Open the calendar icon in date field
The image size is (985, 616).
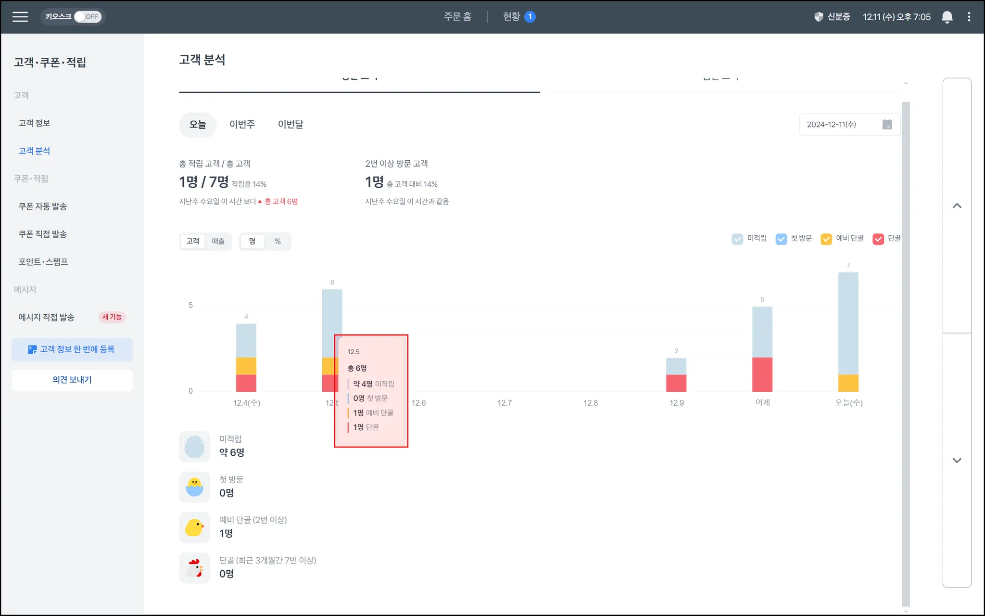[x=887, y=125]
